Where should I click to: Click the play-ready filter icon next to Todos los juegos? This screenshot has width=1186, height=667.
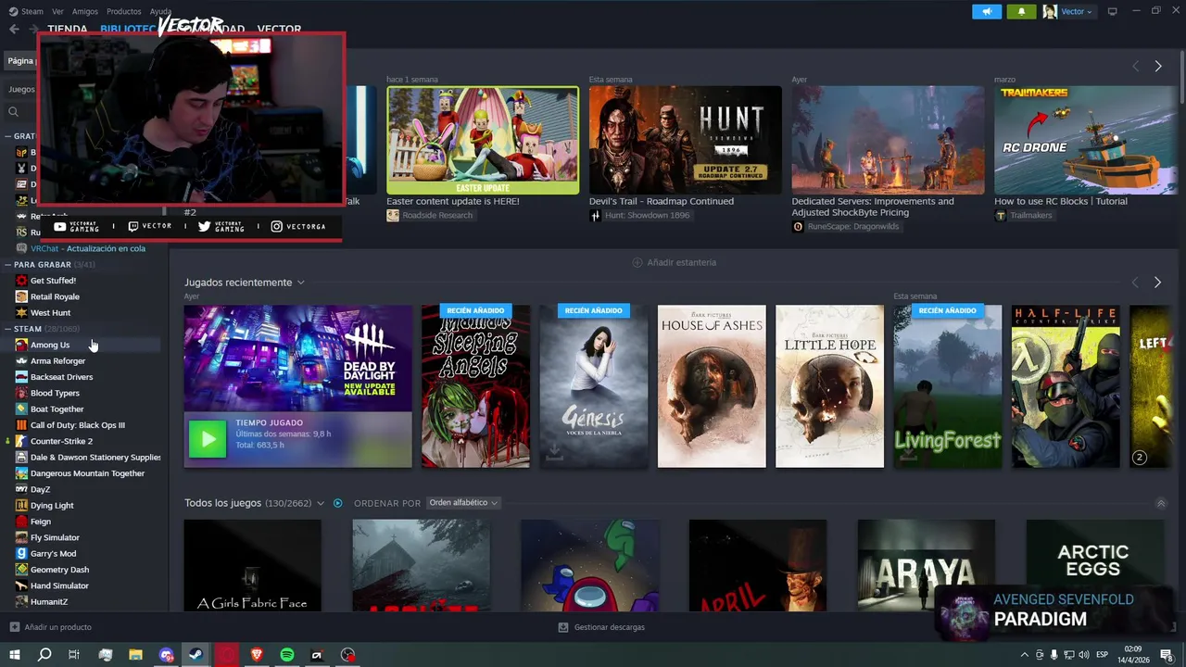(x=338, y=503)
